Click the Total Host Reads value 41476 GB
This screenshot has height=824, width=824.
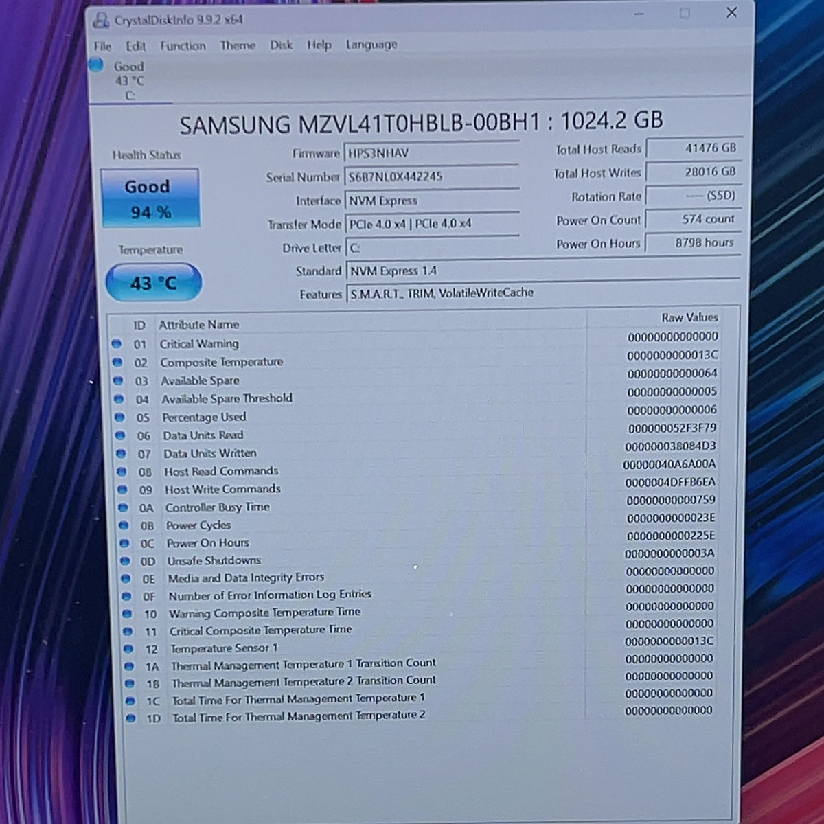click(693, 148)
